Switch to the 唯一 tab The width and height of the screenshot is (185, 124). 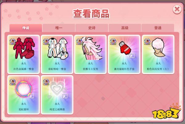(59, 28)
